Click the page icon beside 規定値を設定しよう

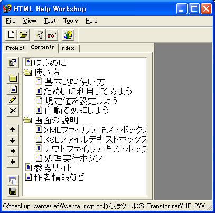pyautogui.click(x=39, y=101)
